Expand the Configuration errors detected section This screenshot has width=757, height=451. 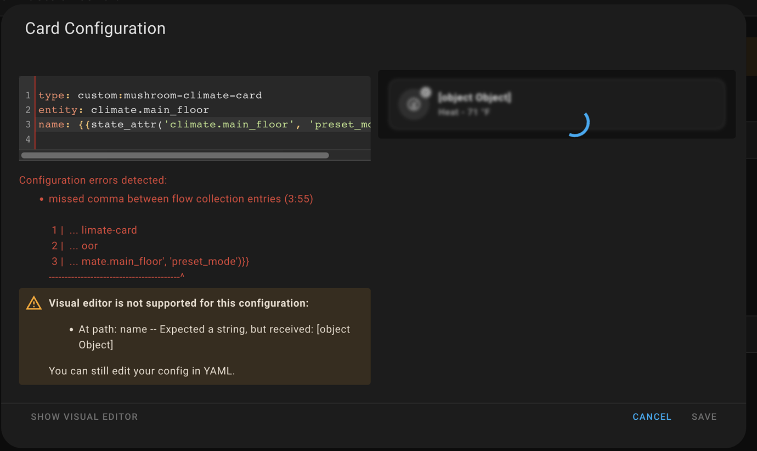click(92, 180)
